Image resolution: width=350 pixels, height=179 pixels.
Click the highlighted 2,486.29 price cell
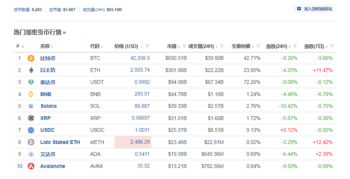click(133, 142)
